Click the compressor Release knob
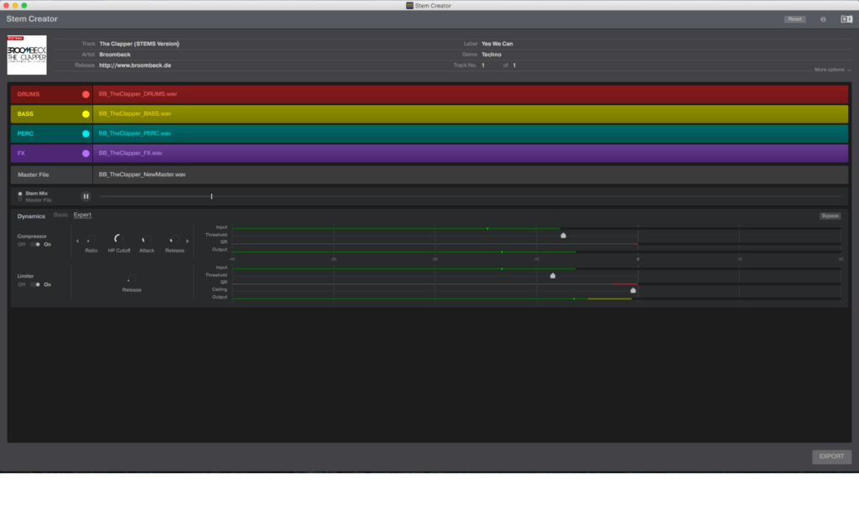Viewport: 859px width, 505px height. 174,240
